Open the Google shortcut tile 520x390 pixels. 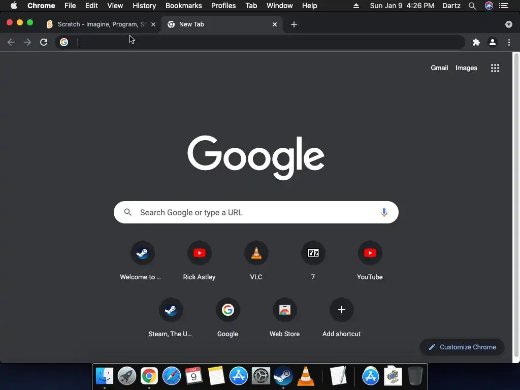[228, 310]
